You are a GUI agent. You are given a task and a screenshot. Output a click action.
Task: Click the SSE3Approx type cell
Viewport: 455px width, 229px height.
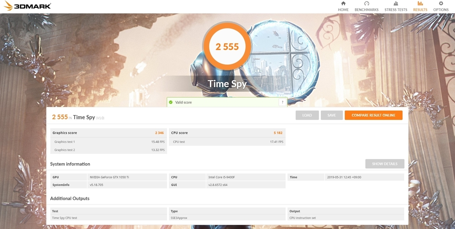227,218
